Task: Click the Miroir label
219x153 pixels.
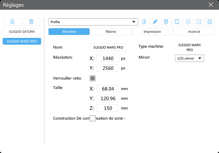Action: [x=144, y=57]
